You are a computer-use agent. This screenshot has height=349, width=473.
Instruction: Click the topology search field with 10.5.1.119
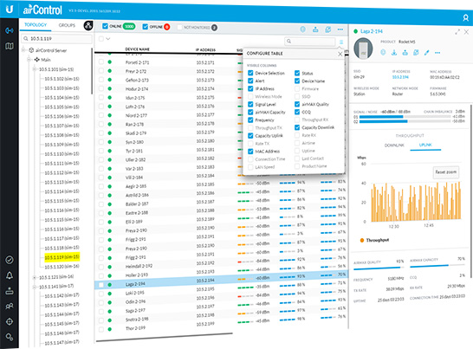coord(56,39)
